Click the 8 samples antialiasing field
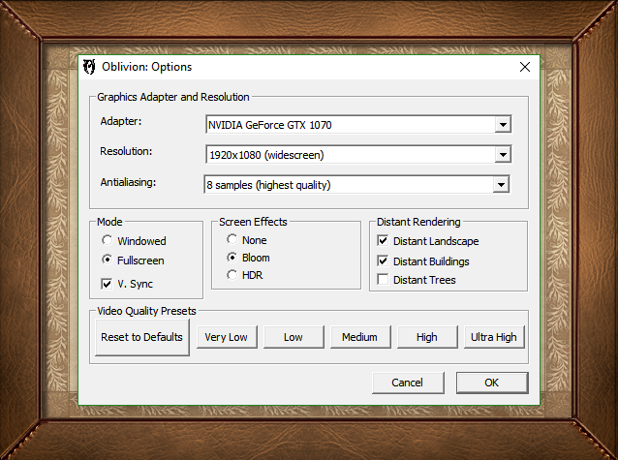Viewport: 618px width, 460px height. coord(356,184)
